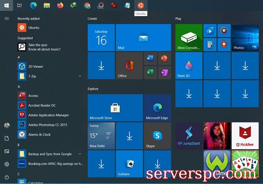263x184 pixels.
Task: Select Adobe Photoshop CC 2015 from app list
Action: (47, 125)
